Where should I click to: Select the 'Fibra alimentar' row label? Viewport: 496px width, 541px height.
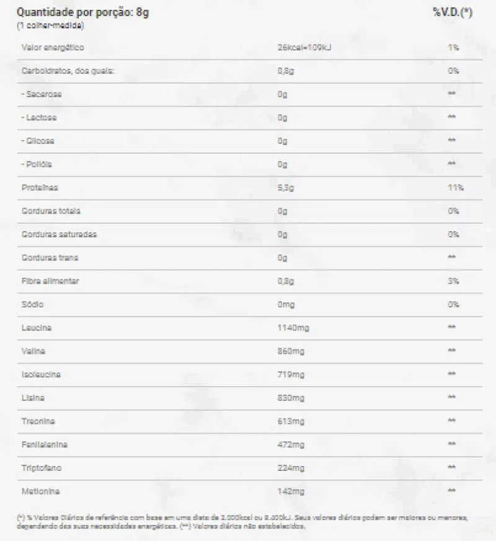coord(50,281)
